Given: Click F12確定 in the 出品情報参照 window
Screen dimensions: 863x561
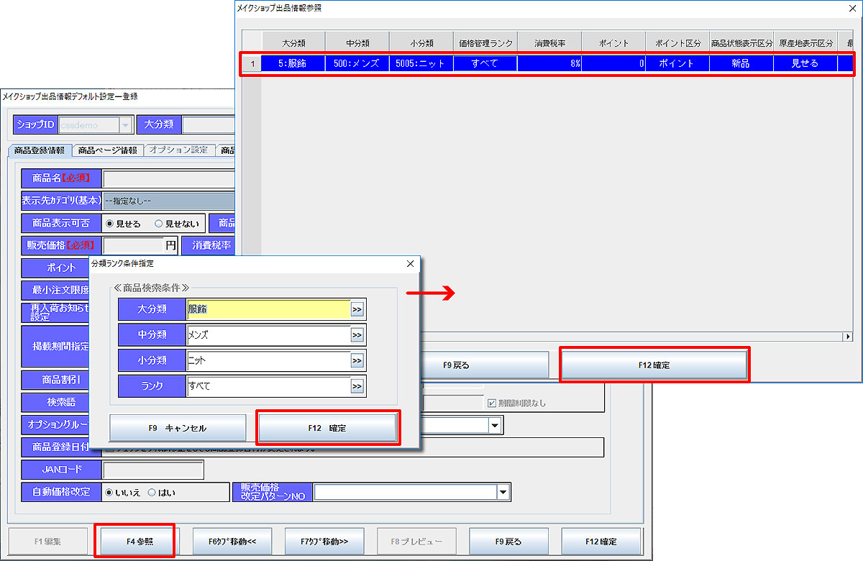Looking at the screenshot, I should click(654, 365).
